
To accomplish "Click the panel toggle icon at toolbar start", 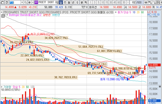I will click(2, 2).
